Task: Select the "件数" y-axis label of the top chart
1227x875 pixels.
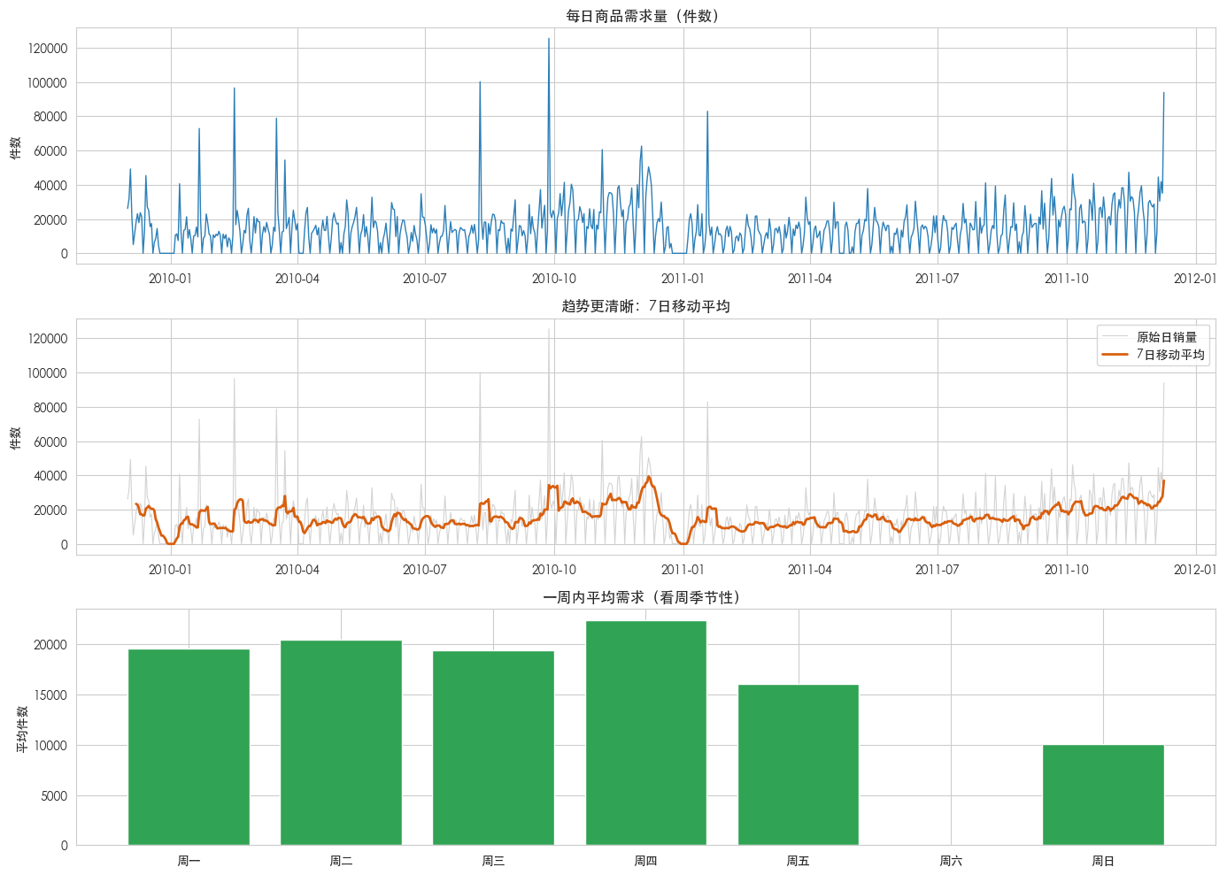Action: 16,148
